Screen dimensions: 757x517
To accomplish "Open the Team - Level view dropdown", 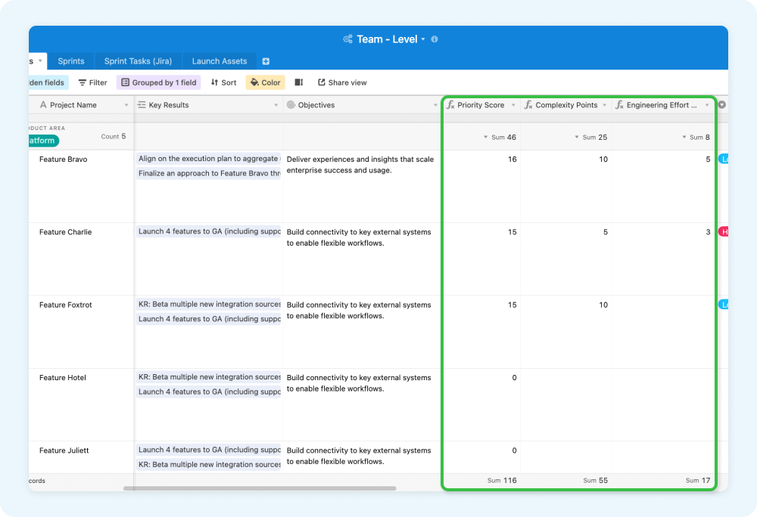I will (422, 39).
